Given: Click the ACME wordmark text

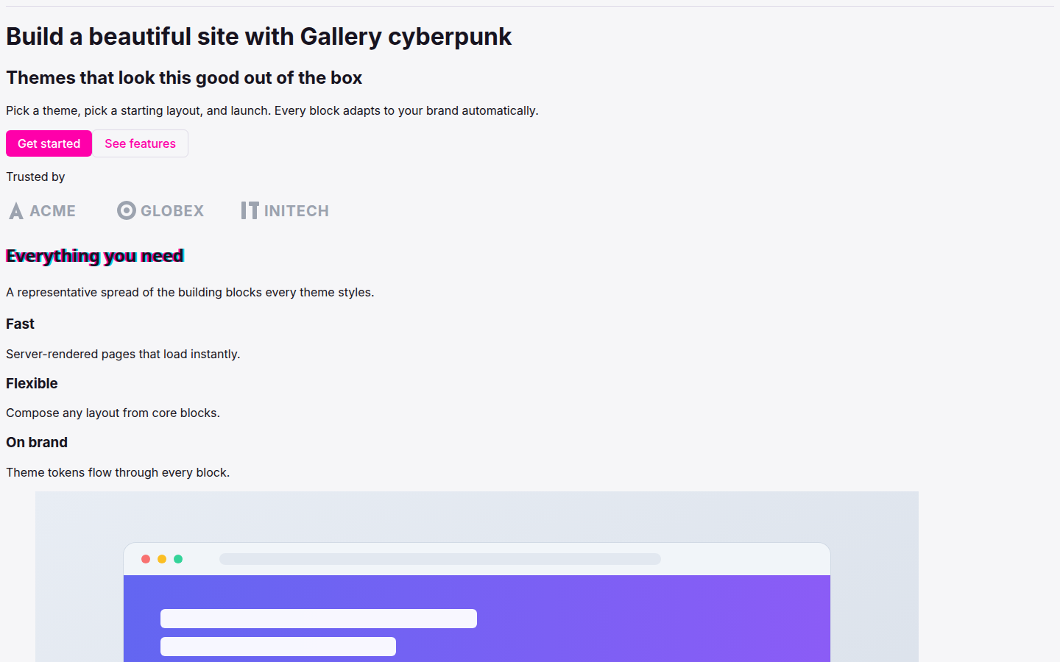Looking at the screenshot, I should [x=52, y=211].
